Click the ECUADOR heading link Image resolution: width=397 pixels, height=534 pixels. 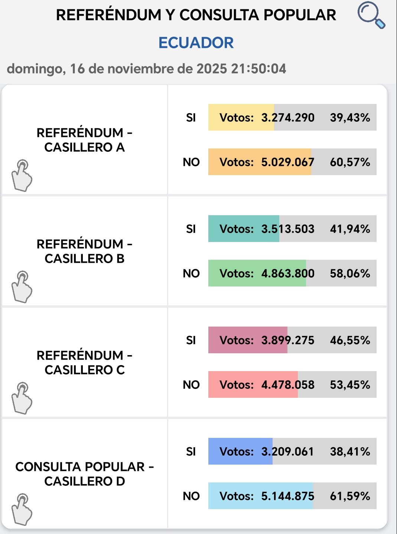click(196, 43)
